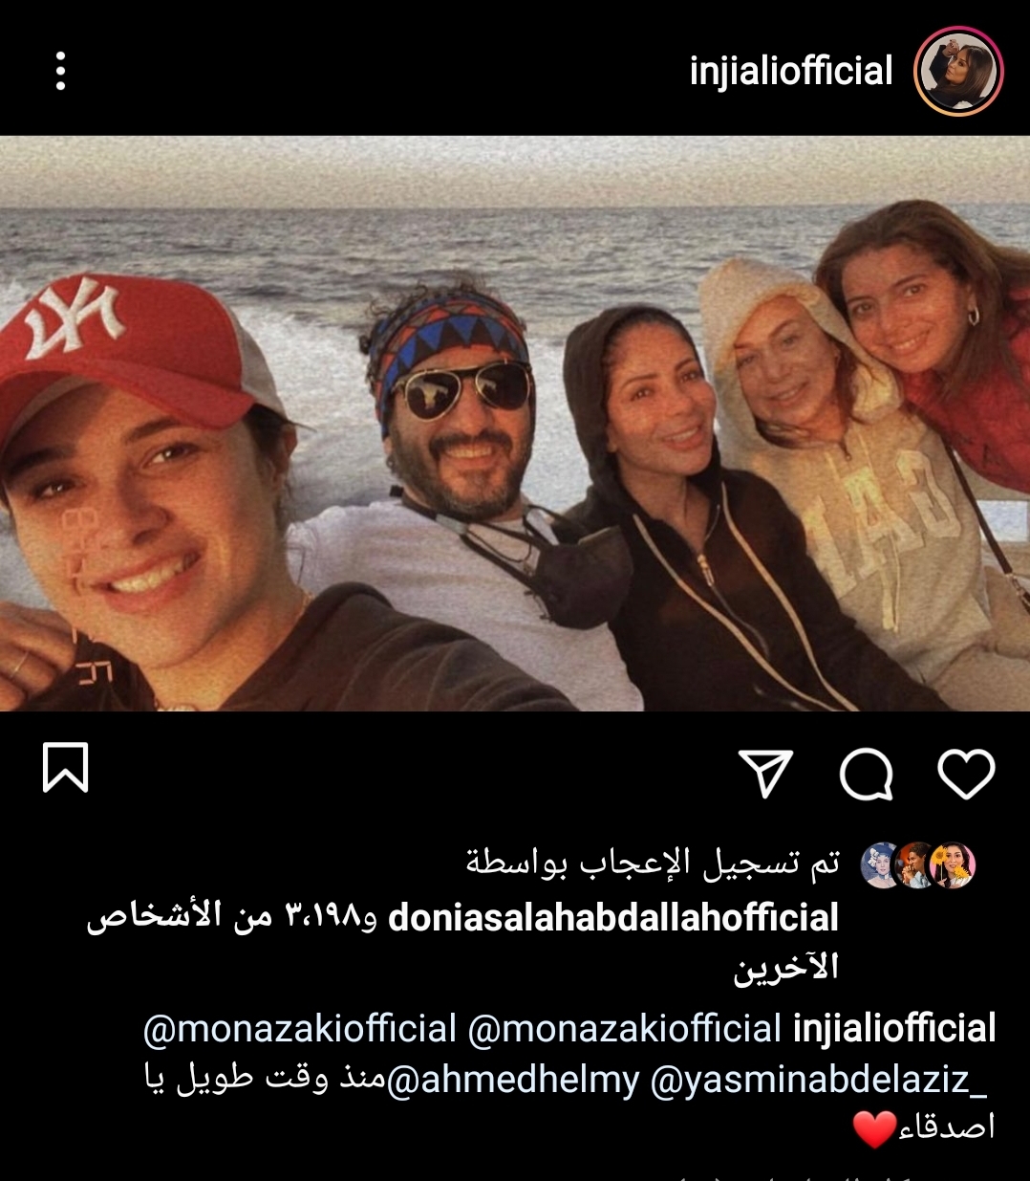
Task: Open comments with the speech bubble icon
Action: pos(867,774)
